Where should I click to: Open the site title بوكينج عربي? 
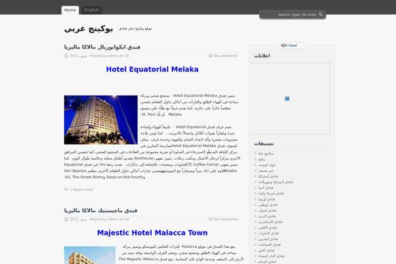point(88,28)
